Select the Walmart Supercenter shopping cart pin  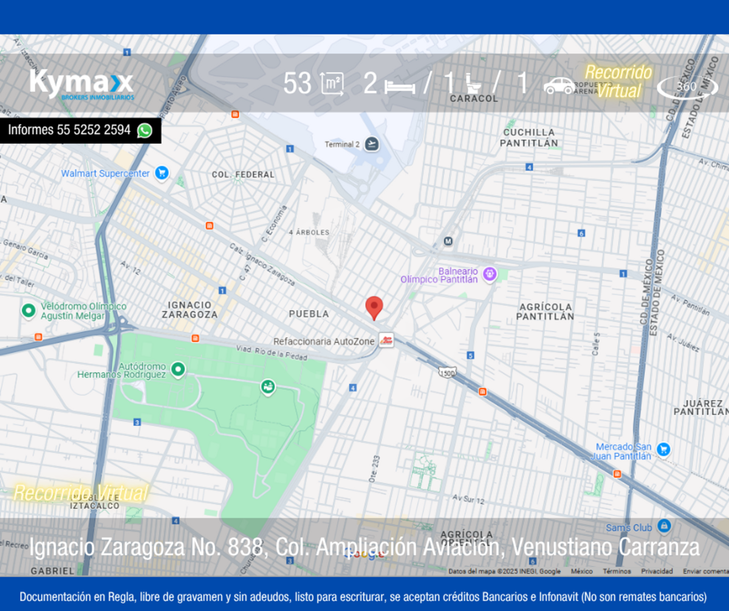(161, 173)
